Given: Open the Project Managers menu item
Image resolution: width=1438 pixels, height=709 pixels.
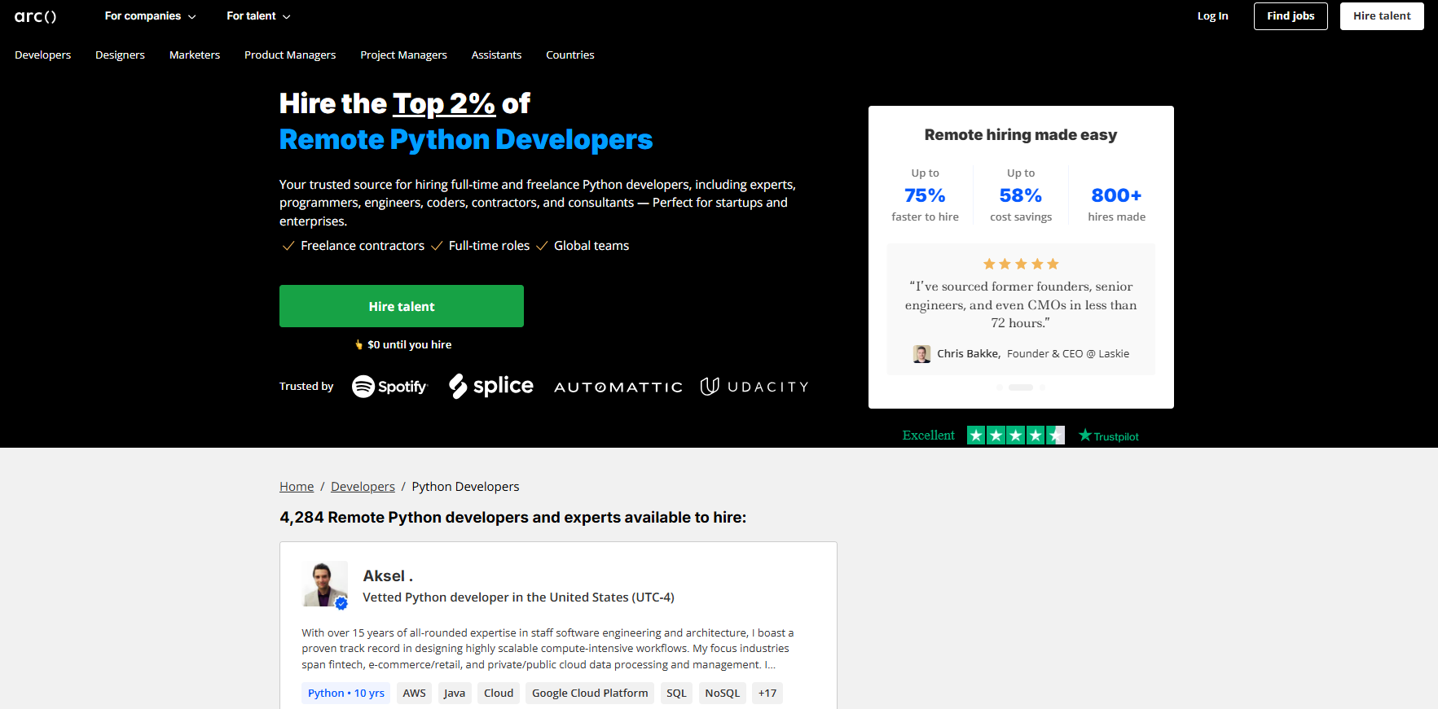Looking at the screenshot, I should 403,55.
